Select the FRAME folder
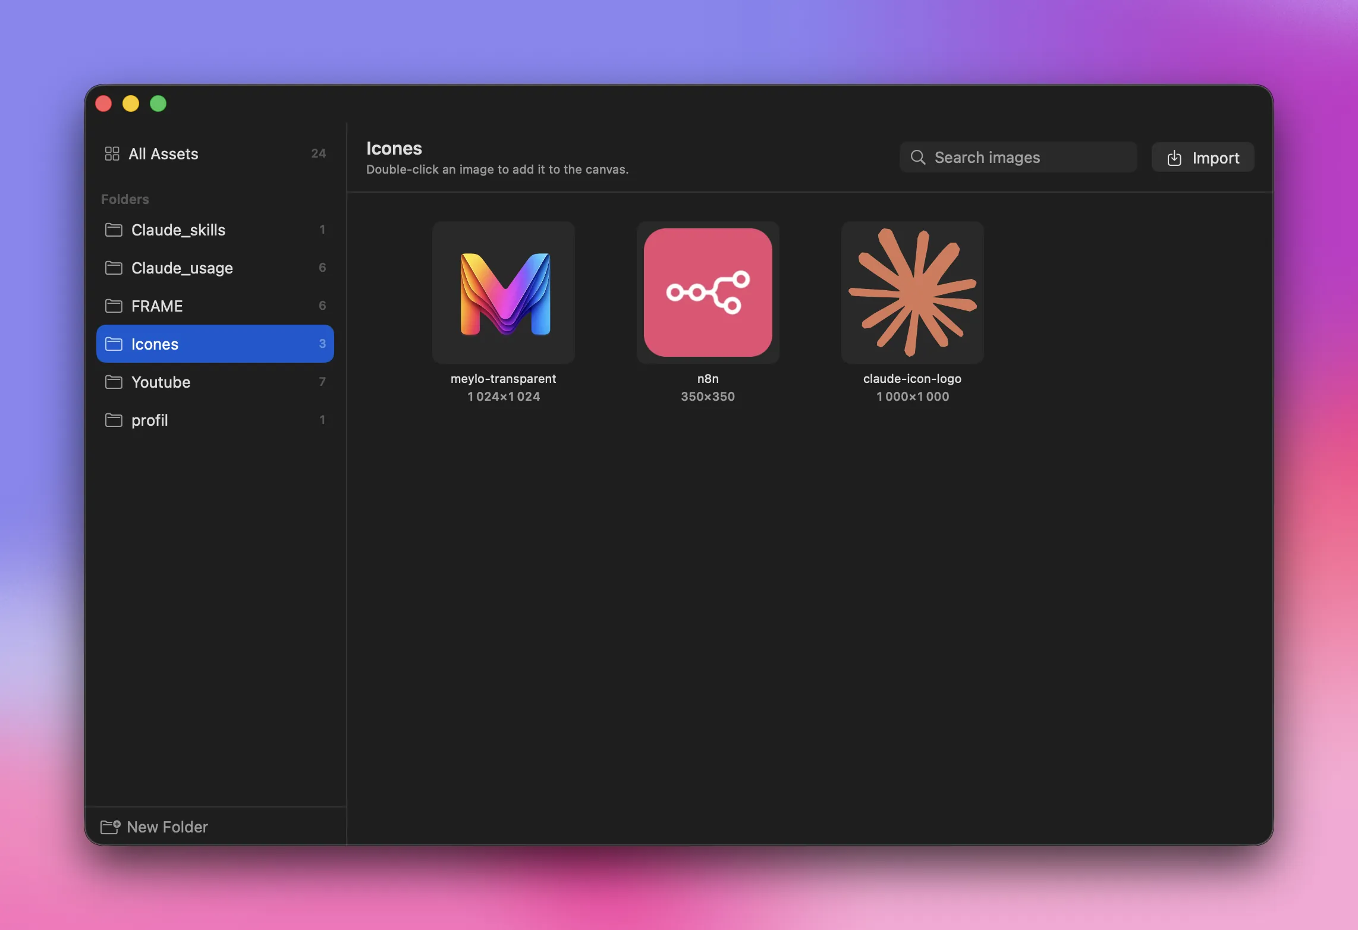This screenshot has height=930, width=1358. coord(215,306)
